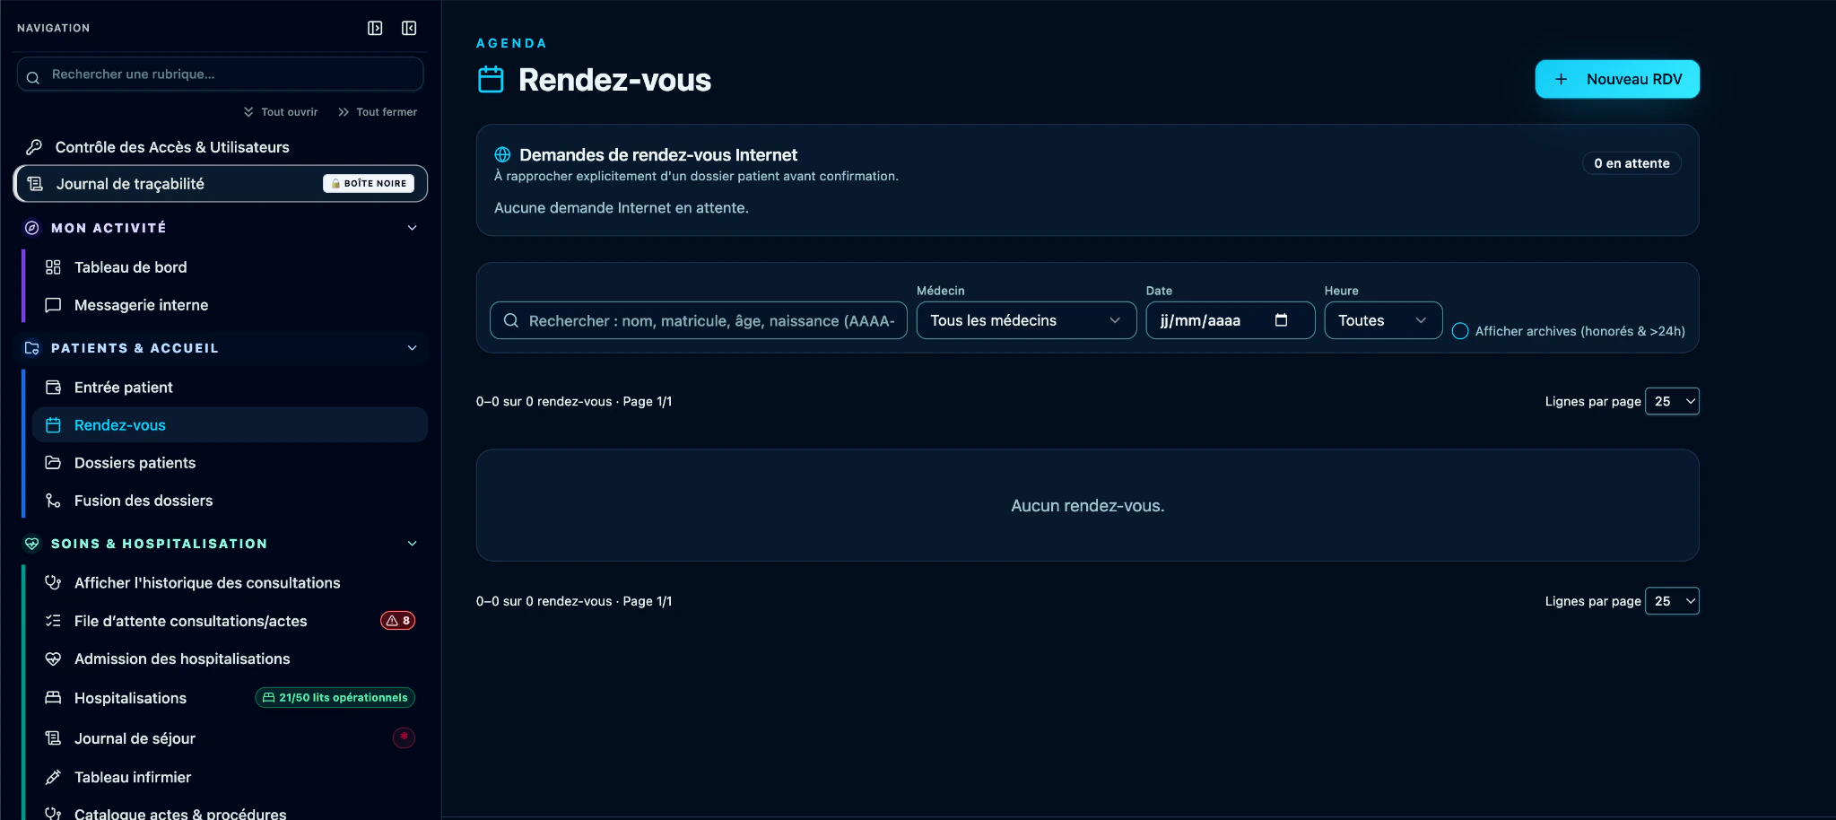Open the bottom Lignes par page dropdown
This screenshot has width=1836, height=820.
click(x=1672, y=601)
